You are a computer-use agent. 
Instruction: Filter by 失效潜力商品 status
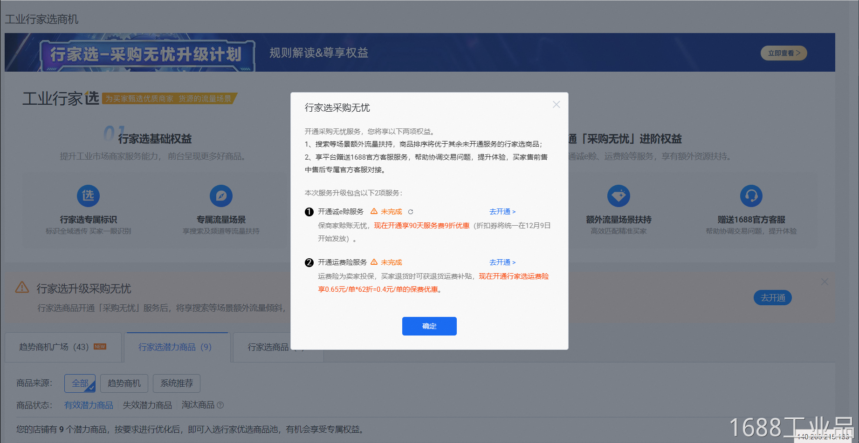pos(147,405)
